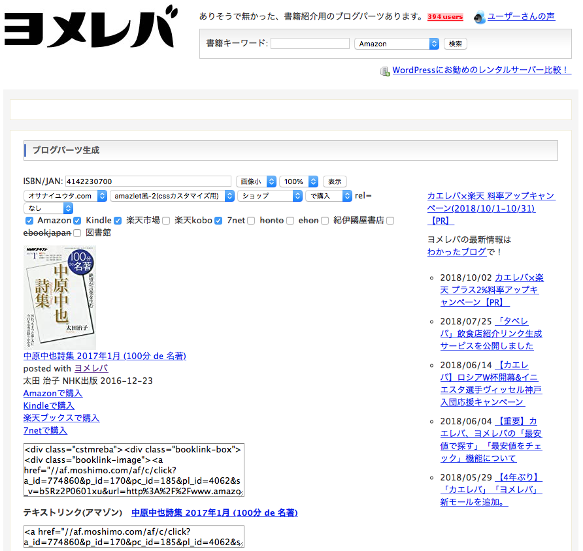This screenshot has width=583, height=551.
Task: Click the ヨメレバ site logo
Action: 91,26
